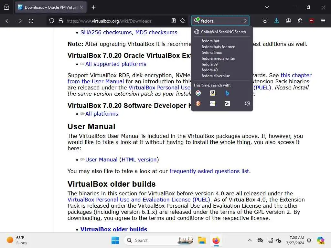Open the uBlock Origin extension icon
The height and width of the screenshot is (248, 331).
point(312,21)
